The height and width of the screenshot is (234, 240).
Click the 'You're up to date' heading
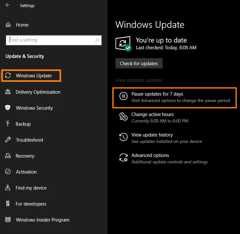coord(161,40)
